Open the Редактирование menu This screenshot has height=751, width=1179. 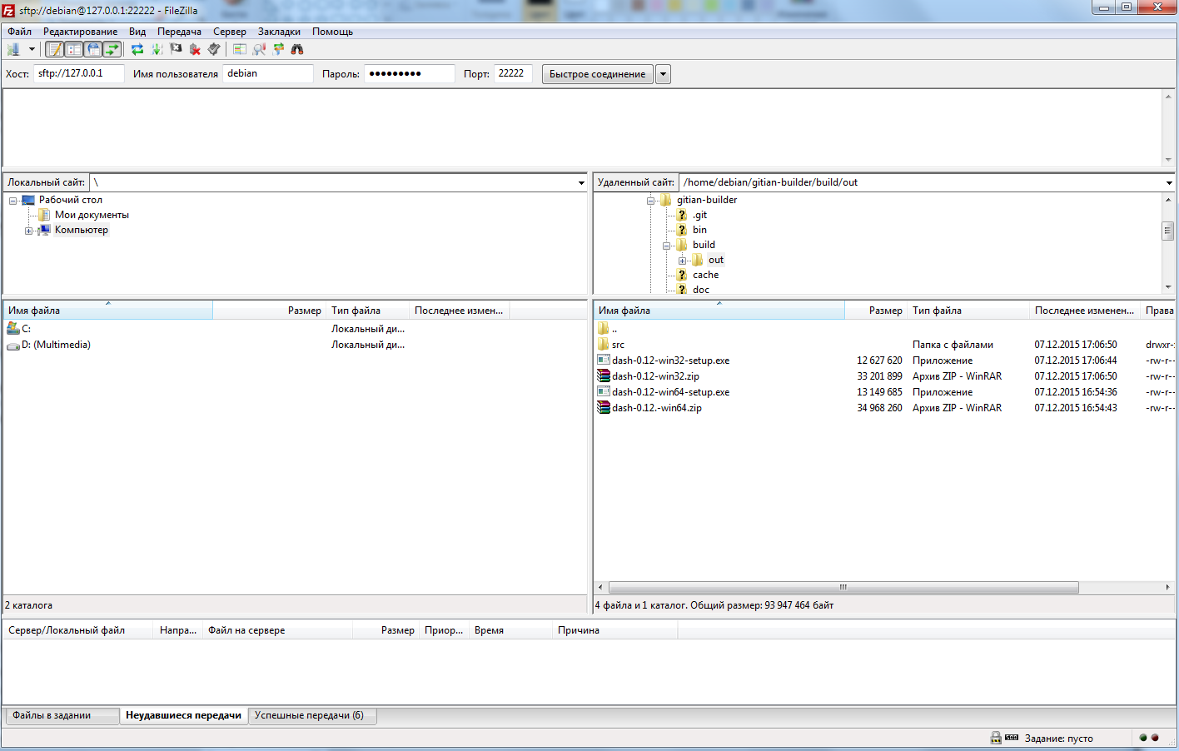pos(80,31)
